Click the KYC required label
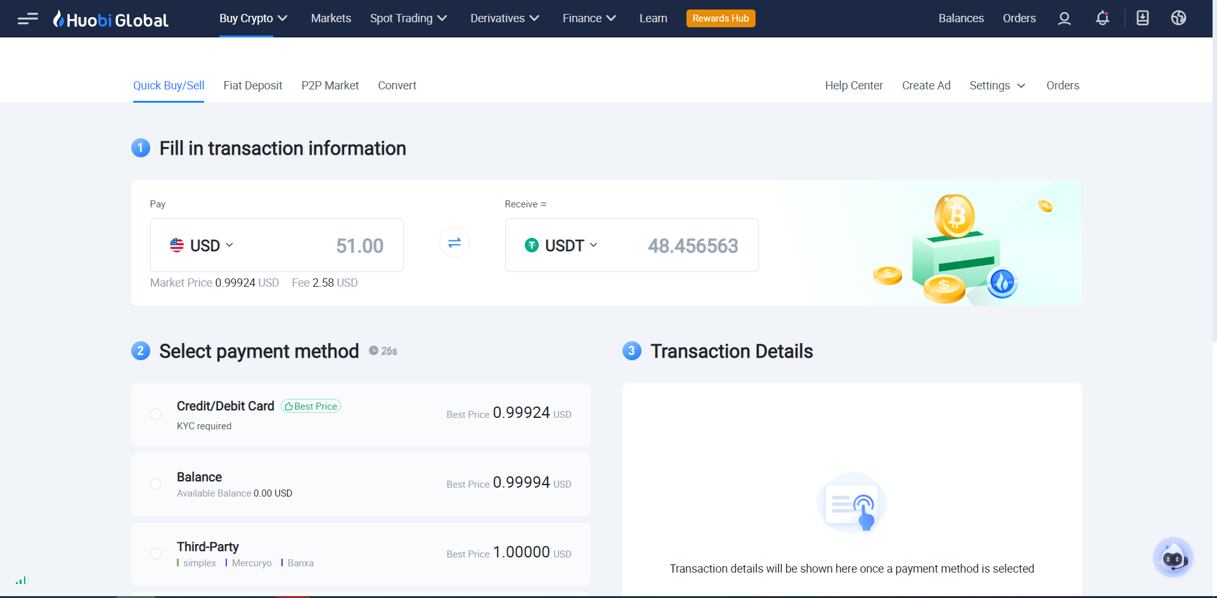1217x598 pixels. 204,426
